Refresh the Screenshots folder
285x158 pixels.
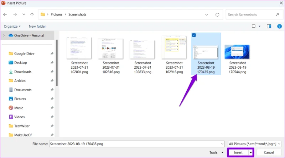(217, 15)
